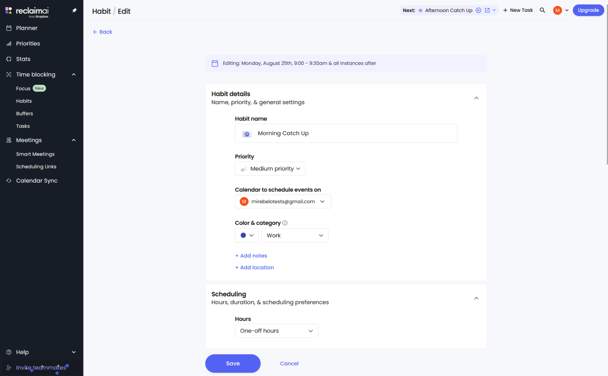Select the Planner icon in the sidebar
The height and width of the screenshot is (376, 608).
pyautogui.click(x=9, y=28)
